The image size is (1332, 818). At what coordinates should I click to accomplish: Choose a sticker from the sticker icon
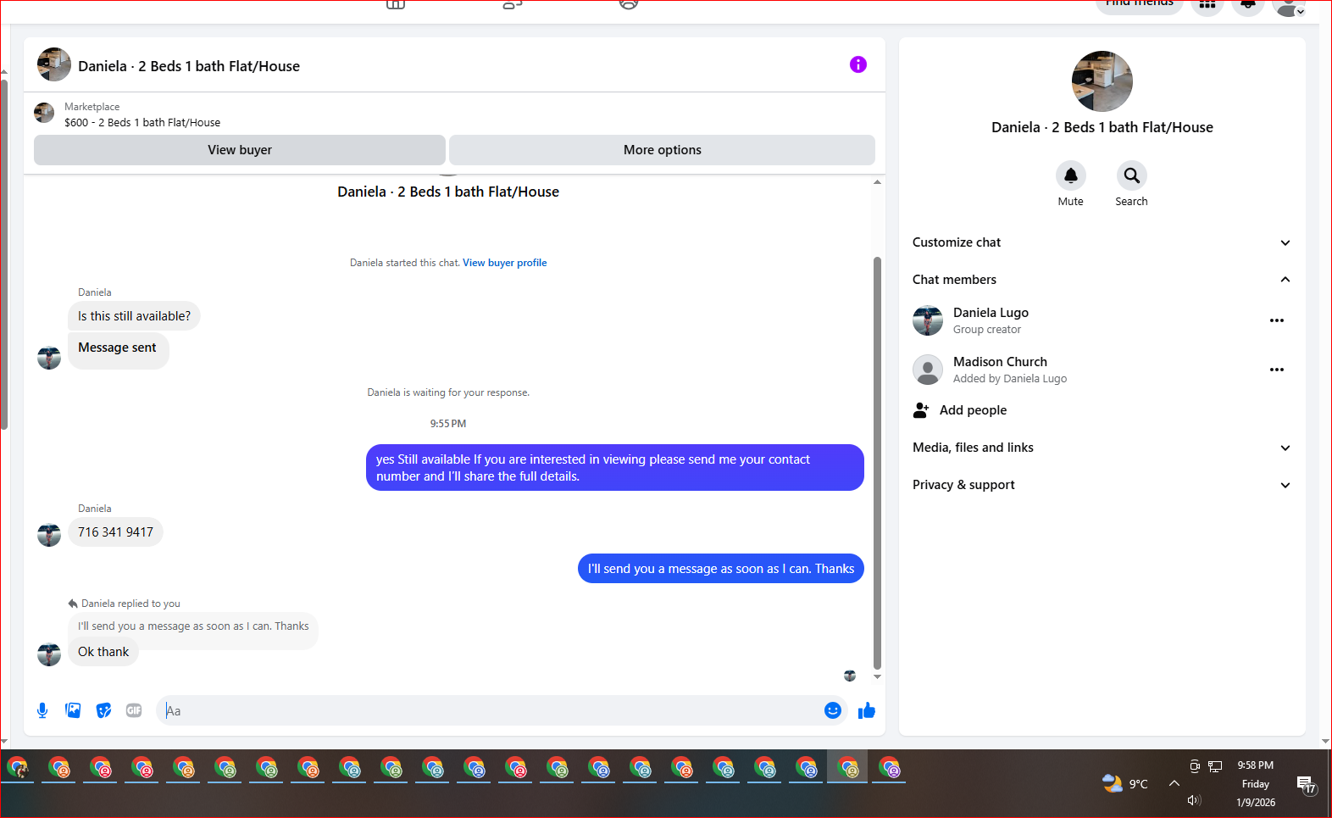pyautogui.click(x=103, y=710)
